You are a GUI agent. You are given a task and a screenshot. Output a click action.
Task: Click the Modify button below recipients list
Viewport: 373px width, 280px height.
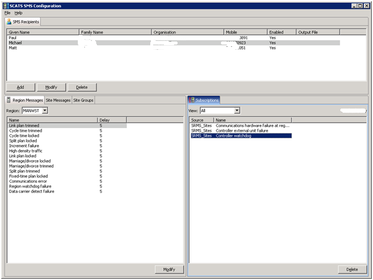(x=52, y=87)
